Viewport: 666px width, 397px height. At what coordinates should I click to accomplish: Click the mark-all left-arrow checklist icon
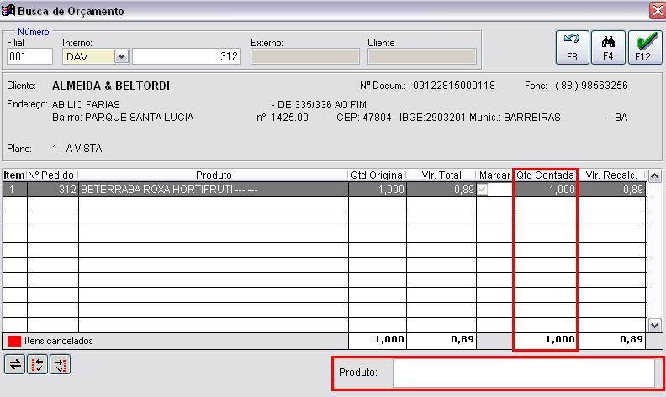point(37,364)
